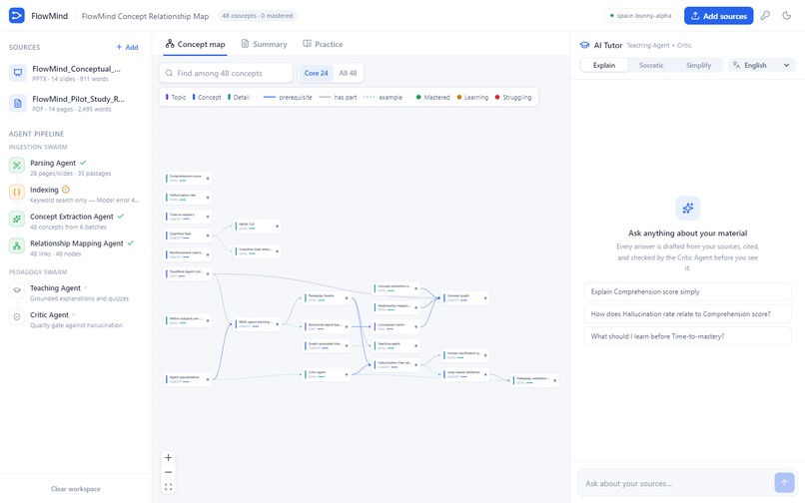Click the FlowMind logo icon
The height and width of the screenshot is (503, 805).
[16, 16]
